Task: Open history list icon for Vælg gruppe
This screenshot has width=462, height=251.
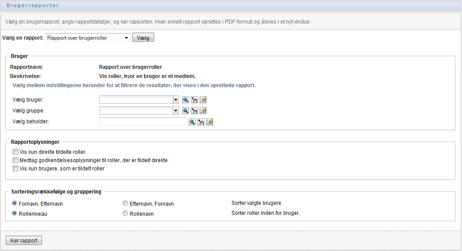Action: [x=194, y=111]
